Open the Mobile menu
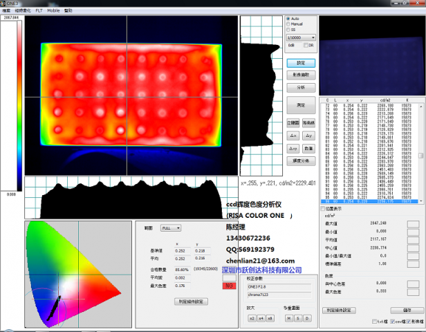426x332 pixels. coord(53,12)
